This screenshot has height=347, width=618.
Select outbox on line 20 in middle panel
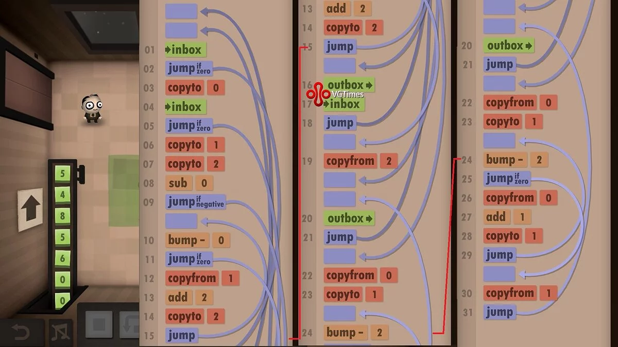(350, 218)
